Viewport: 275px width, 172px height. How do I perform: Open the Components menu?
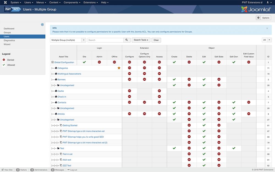[72, 2]
